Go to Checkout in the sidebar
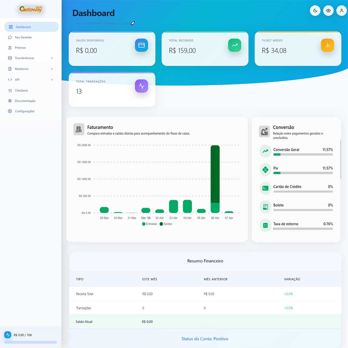 click(x=21, y=90)
